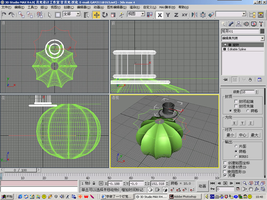The image size is (267, 200).
Task: Switch to the Motion command panel tab
Action: click(x=246, y=24)
